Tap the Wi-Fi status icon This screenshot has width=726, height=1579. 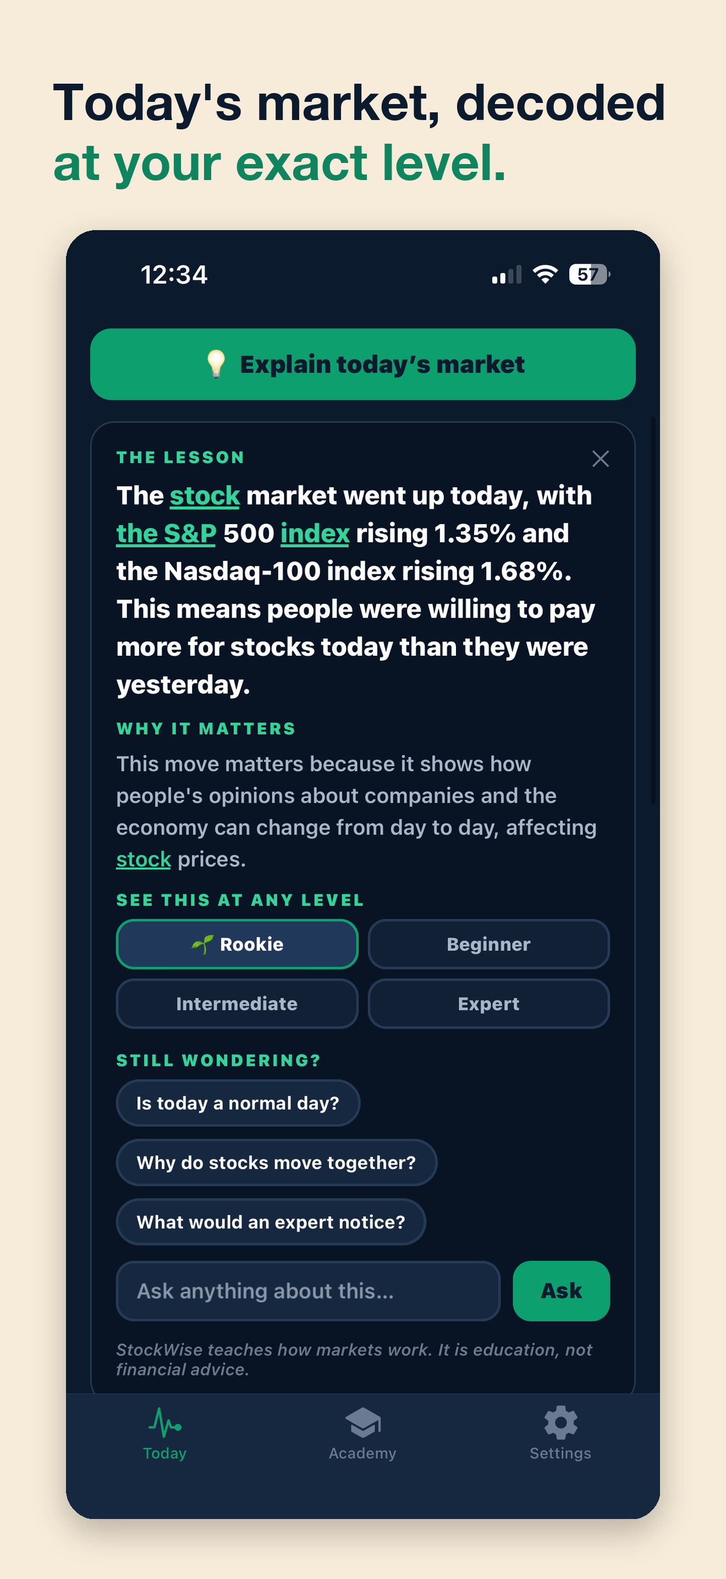coord(545,274)
